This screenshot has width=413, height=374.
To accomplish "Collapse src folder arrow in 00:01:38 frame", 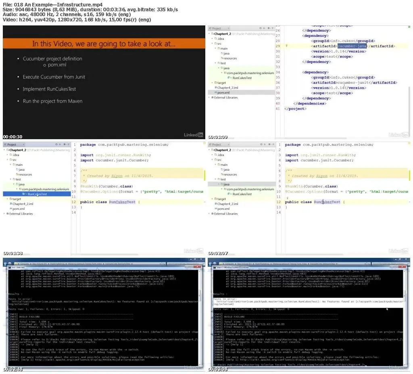I will [7, 160].
